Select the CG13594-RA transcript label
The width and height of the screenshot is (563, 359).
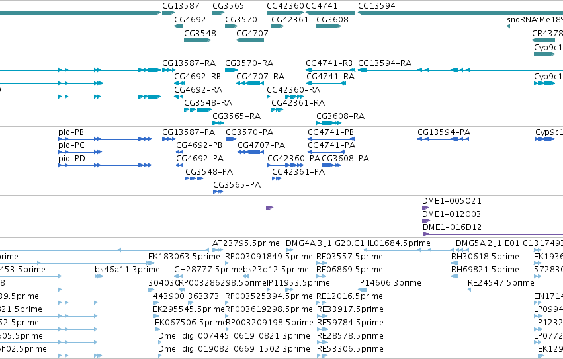click(385, 63)
